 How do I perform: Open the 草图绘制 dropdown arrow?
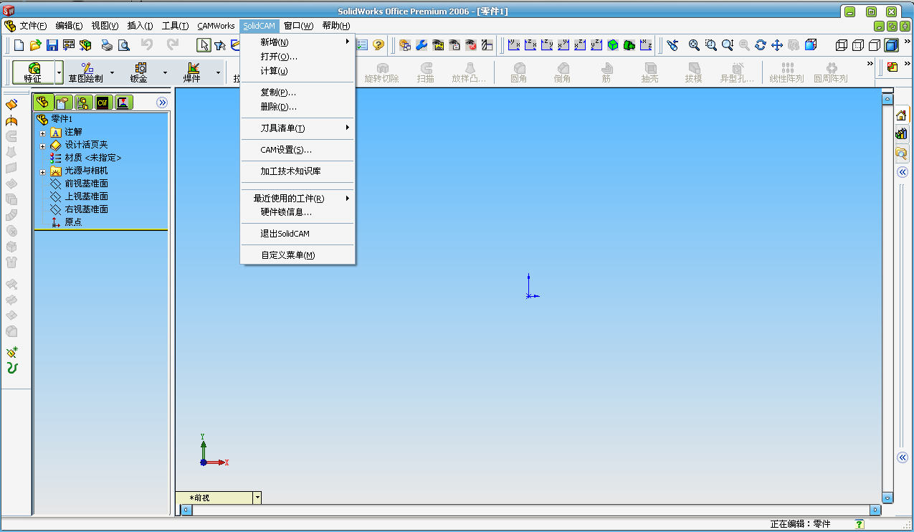coord(112,72)
